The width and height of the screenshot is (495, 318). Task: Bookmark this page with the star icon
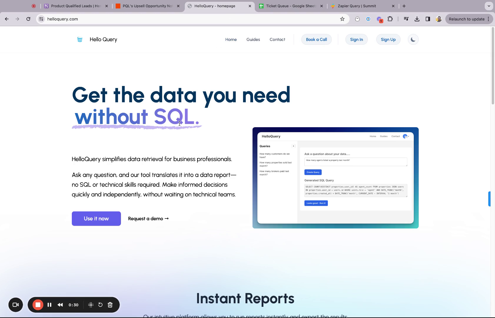click(x=342, y=19)
